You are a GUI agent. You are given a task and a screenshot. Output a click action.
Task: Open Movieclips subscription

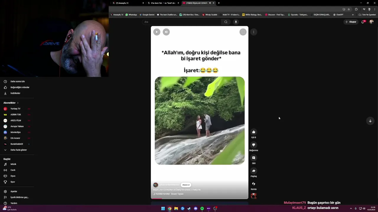tap(17, 132)
